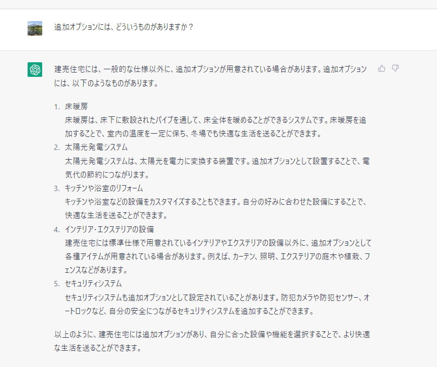The height and width of the screenshot is (367, 437).
Task: Click the description mentioning 防犯カメラや防犯センサー
Action: point(216,304)
